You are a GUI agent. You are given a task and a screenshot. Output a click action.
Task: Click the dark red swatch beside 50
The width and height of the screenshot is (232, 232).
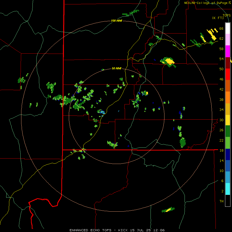pos(228,63)
